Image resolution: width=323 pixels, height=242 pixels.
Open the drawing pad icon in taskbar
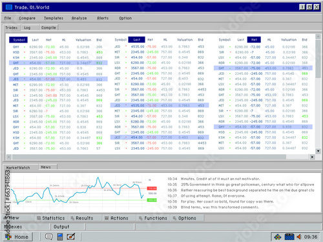click(x=71, y=237)
